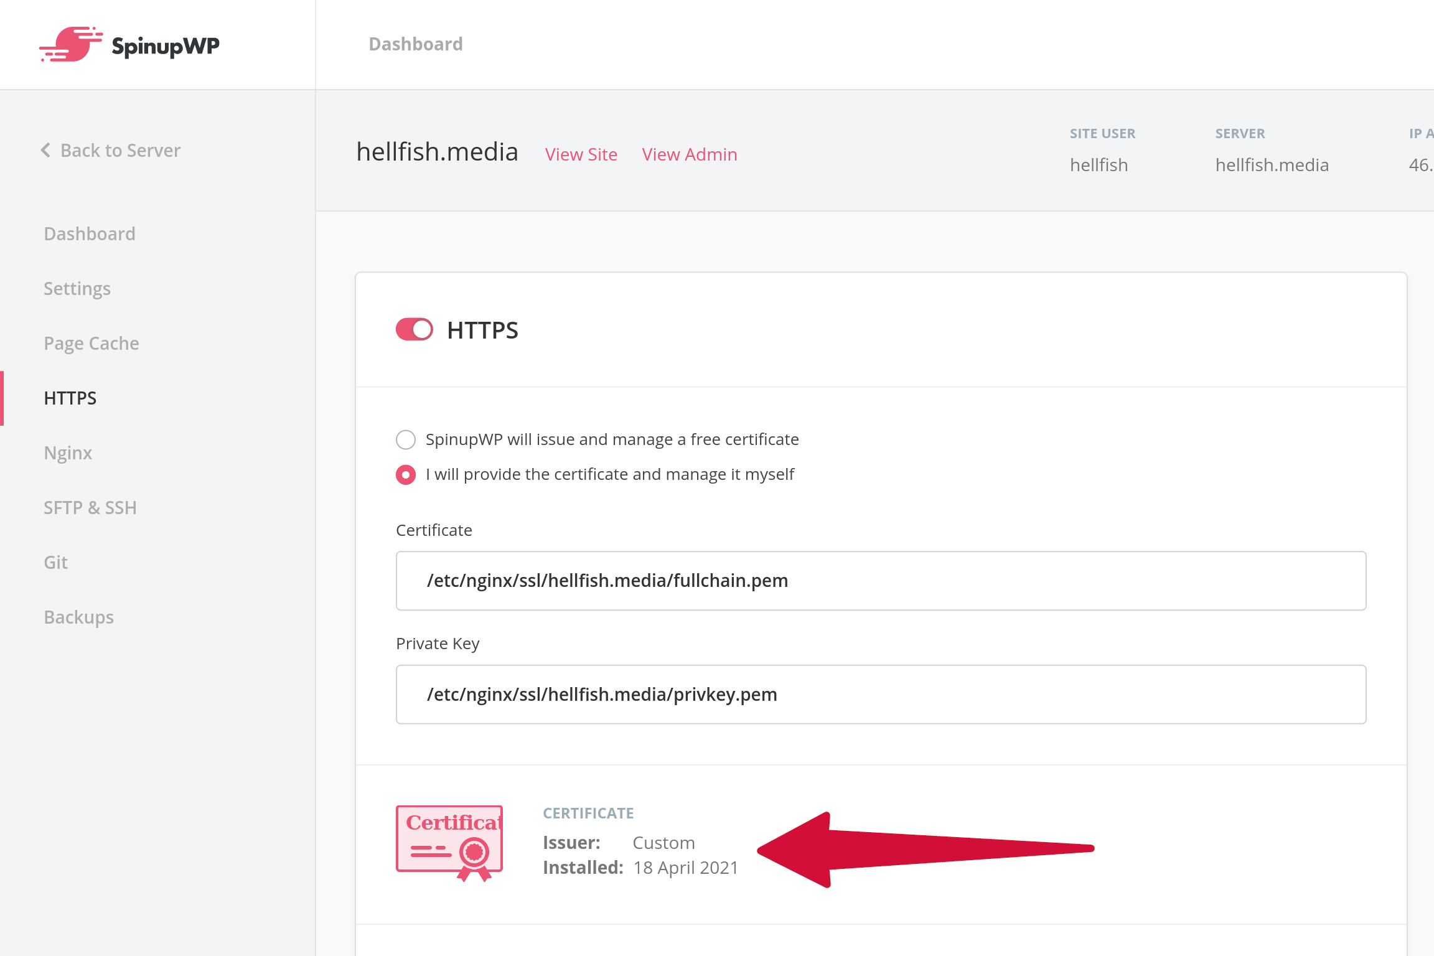
Task: Click the Certificate path input field
Action: (881, 581)
